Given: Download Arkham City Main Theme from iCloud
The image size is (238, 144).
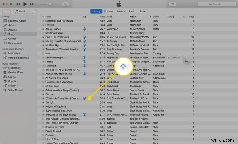Looking at the screenshot, I should [x=84, y=74].
